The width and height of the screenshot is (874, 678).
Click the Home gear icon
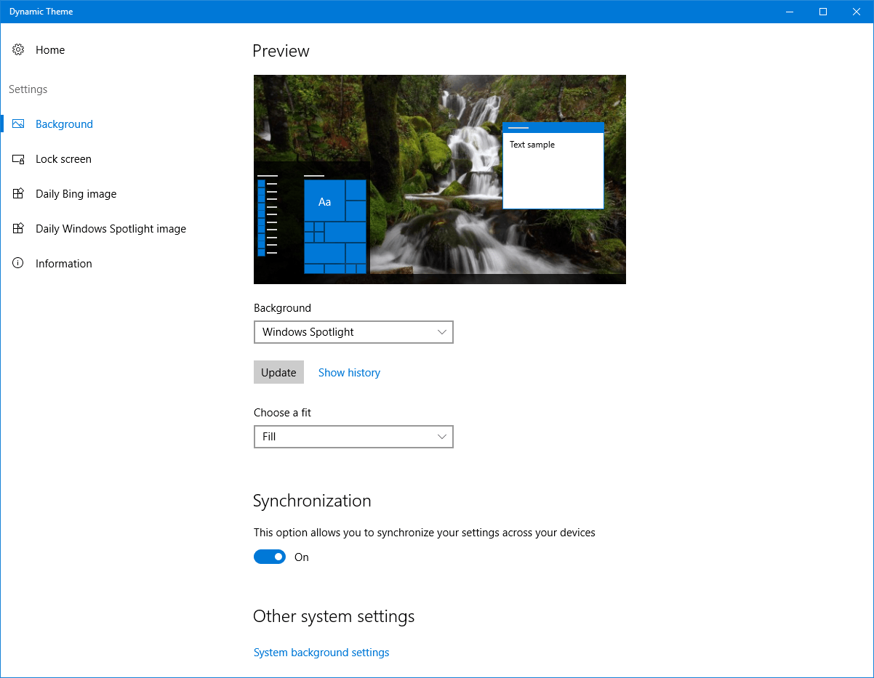[x=18, y=50]
